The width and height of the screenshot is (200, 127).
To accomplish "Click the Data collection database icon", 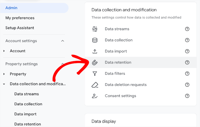I will tap(95, 40).
